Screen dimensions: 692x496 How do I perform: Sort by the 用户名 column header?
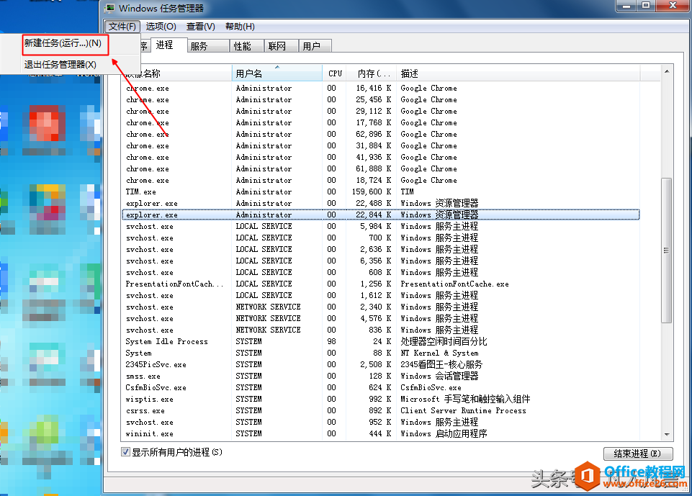(x=277, y=73)
